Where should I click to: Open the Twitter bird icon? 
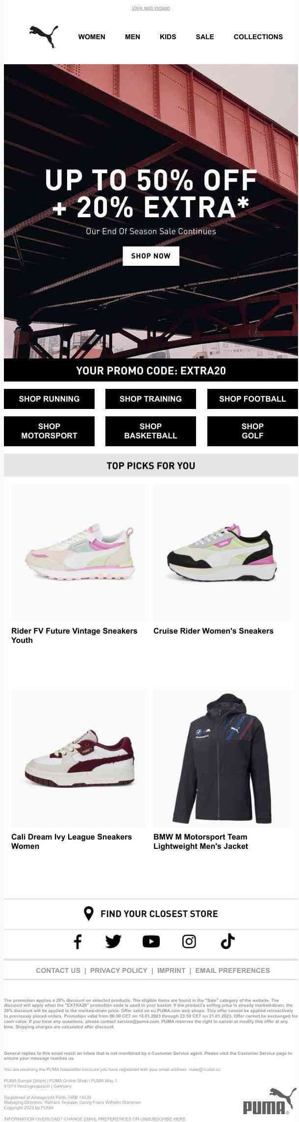(x=113, y=941)
